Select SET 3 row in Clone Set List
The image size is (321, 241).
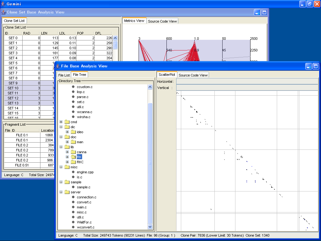pos(13,53)
